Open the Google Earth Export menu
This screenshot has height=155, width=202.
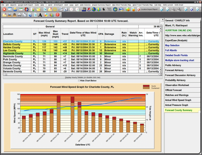tap(25, 5)
